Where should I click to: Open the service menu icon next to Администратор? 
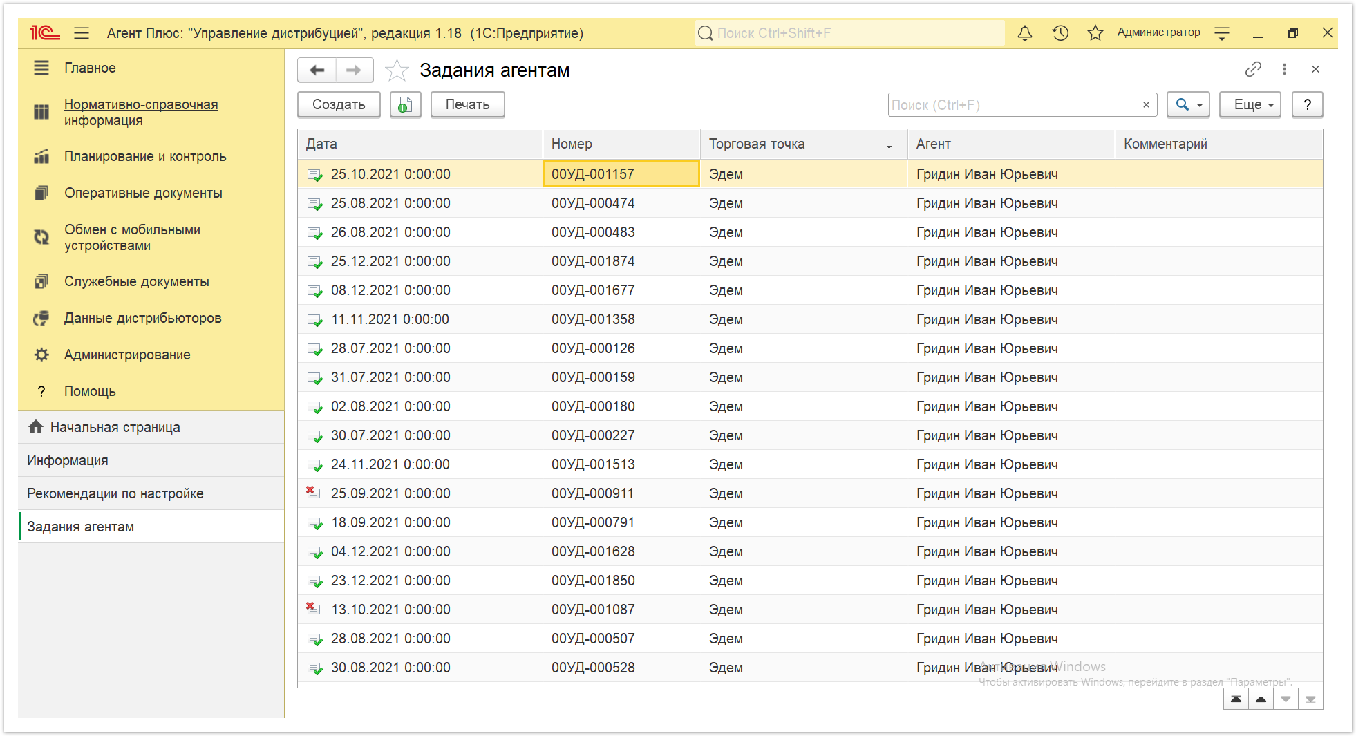click(1222, 32)
